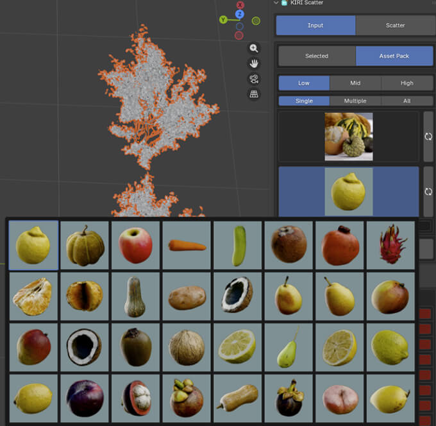Refresh the selected lemon asset icon
Viewport: 436px width, 426px height.
pyautogui.click(x=428, y=192)
